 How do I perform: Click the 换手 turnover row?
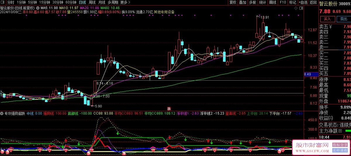(x=335, y=107)
